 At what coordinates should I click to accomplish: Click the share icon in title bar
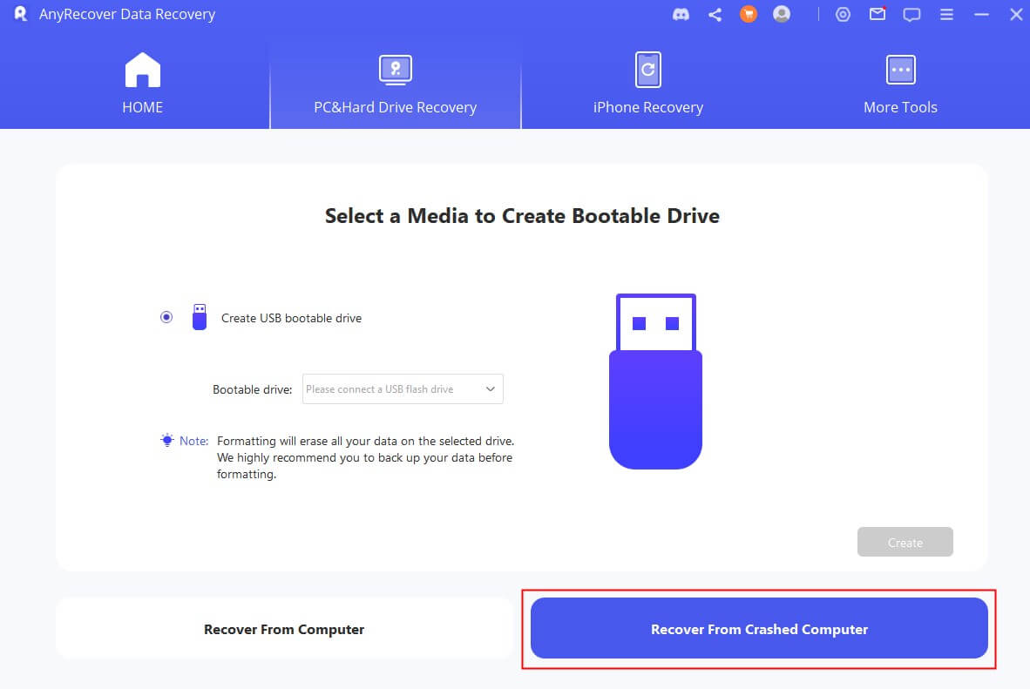pyautogui.click(x=715, y=15)
